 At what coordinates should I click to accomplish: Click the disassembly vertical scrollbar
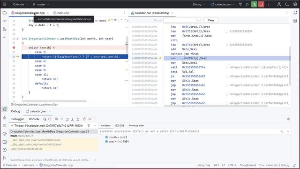pos(290,66)
